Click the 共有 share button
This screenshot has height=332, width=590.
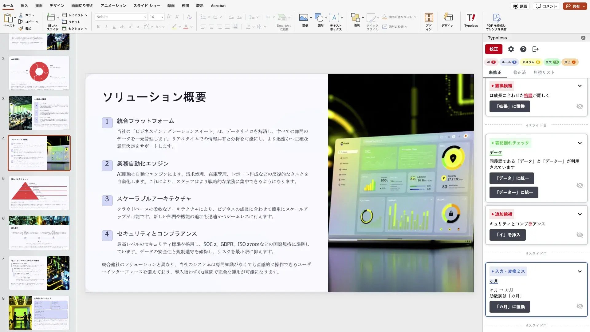click(x=575, y=6)
